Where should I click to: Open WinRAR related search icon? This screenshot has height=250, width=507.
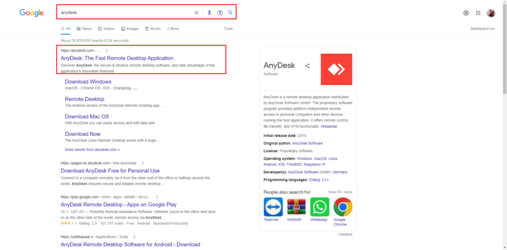point(297,206)
